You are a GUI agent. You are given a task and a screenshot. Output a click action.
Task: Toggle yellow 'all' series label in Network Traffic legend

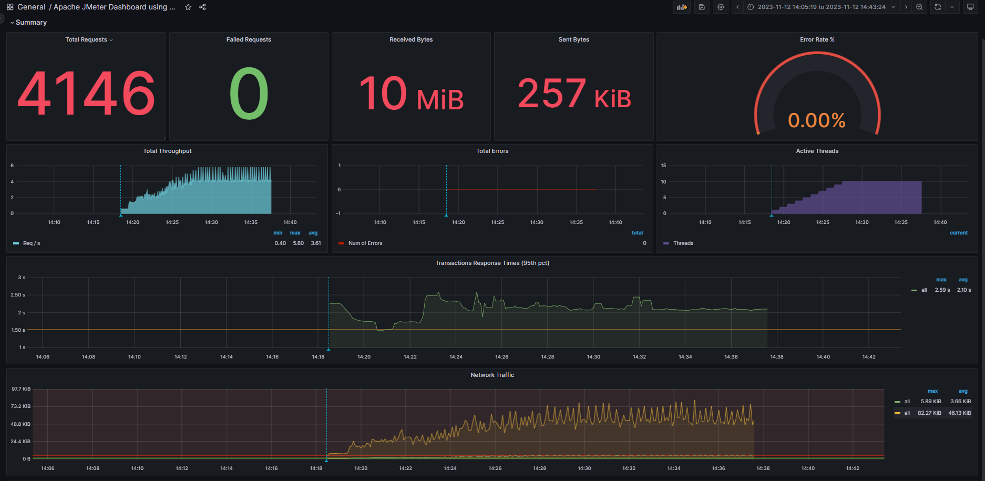(907, 413)
